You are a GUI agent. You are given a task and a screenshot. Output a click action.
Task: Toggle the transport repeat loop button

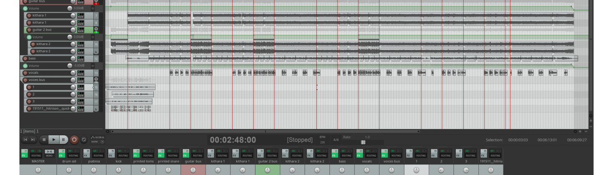tap(84, 140)
